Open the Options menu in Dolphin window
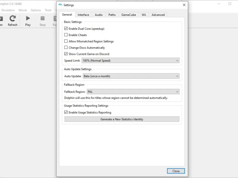This screenshot has height=178, width=238. coord(36,10)
